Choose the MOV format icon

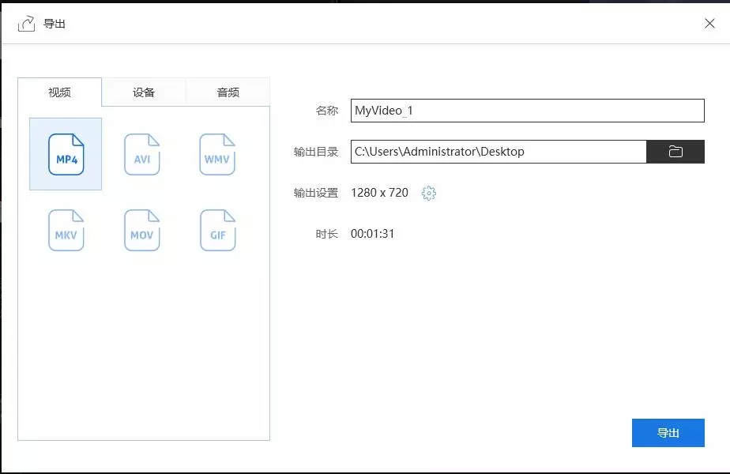point(142,230)
